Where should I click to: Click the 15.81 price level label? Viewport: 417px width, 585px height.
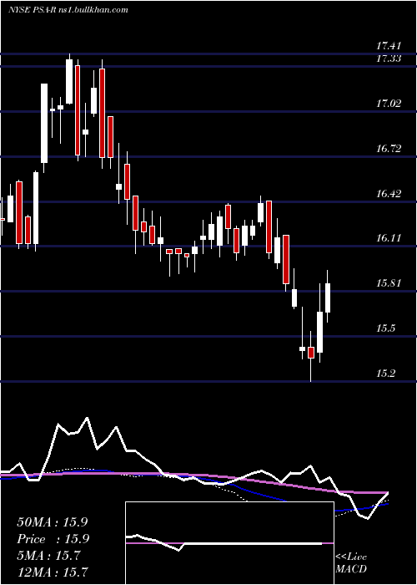pyautogui.click(x=389, y=283)
